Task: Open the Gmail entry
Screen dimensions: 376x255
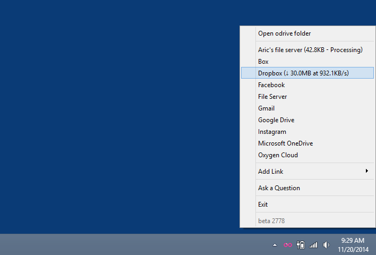Action: click(307, 108)
